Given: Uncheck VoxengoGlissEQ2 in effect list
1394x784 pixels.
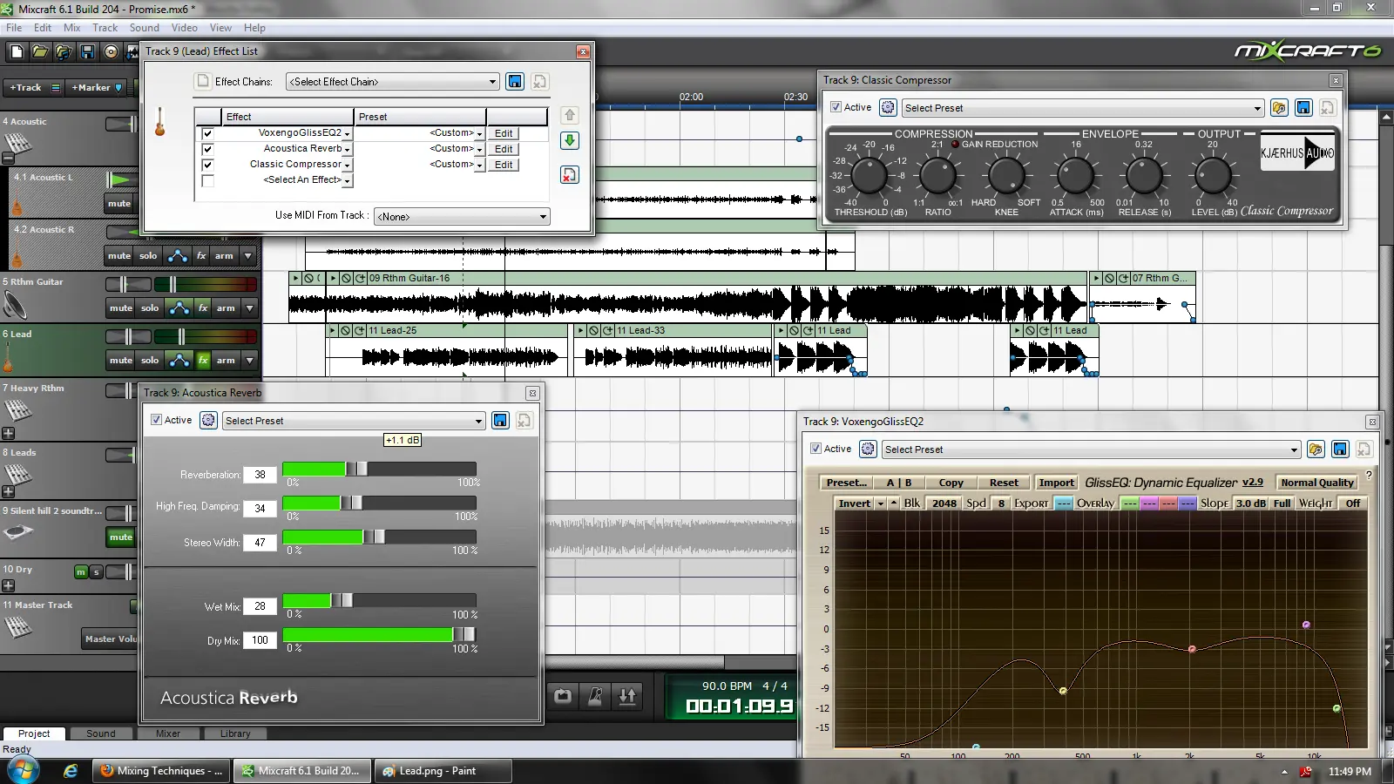Looking at the screenshot, I should click(x=207, y=133).
